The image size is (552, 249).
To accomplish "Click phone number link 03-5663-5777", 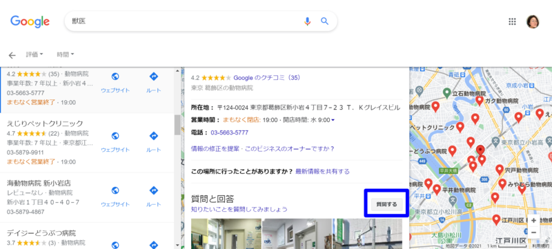I will pyautogui.click(x=230, y=133).
